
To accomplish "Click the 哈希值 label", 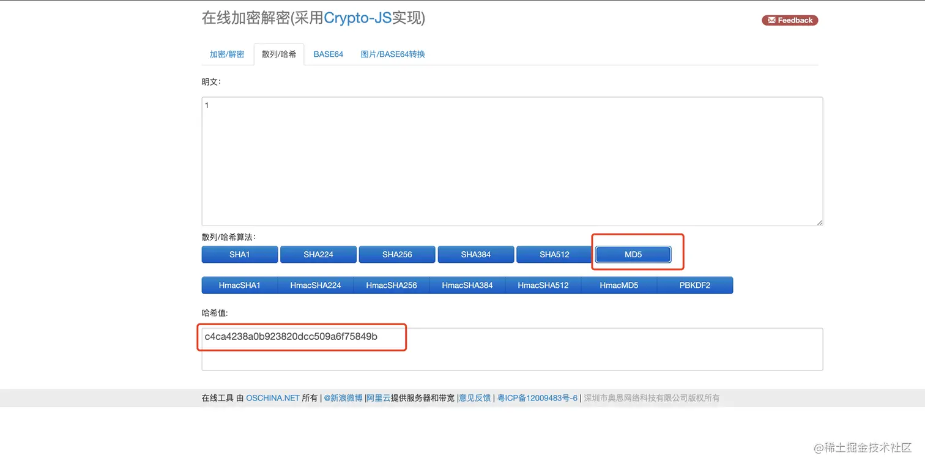I will 215,313.
